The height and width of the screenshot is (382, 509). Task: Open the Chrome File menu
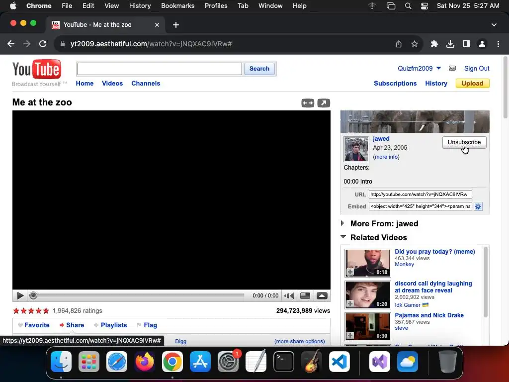67,6
